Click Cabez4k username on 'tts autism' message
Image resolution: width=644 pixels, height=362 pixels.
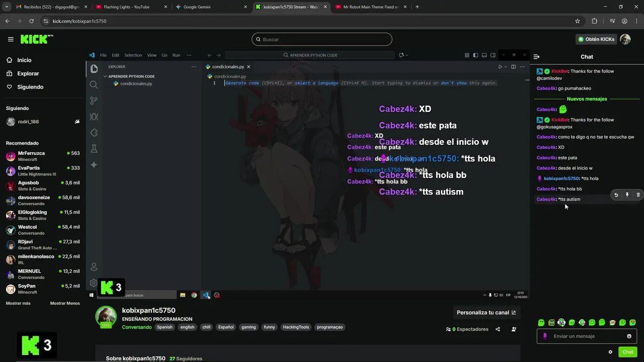coord(546,199)
